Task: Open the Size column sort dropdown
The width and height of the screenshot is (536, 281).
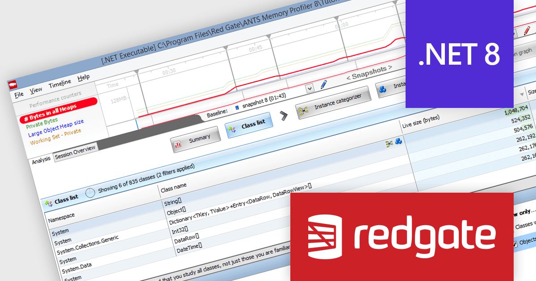Action: click(x=522, y=94)
